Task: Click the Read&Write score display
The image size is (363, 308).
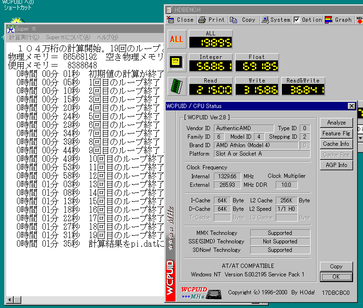Action: pos(303,90)
